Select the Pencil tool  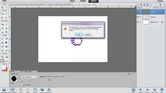pos(6,51)
